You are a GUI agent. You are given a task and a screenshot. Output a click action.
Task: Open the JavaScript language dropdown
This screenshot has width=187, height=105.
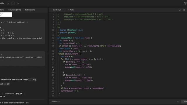pos(58,10)
